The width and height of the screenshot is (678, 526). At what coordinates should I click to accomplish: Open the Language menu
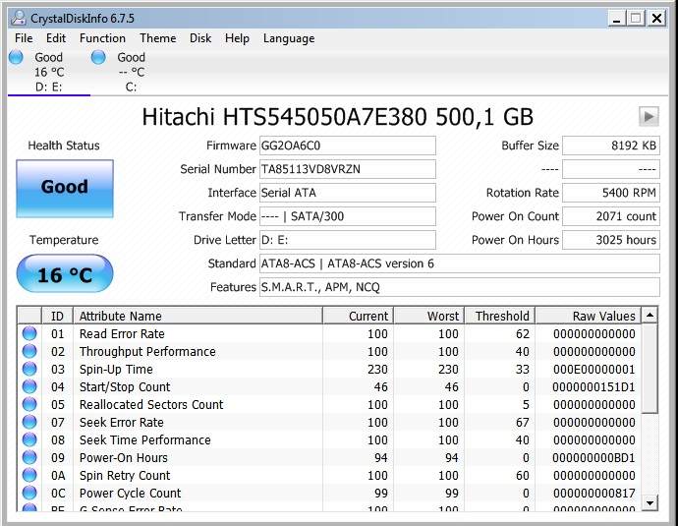(x=289, y=38)
